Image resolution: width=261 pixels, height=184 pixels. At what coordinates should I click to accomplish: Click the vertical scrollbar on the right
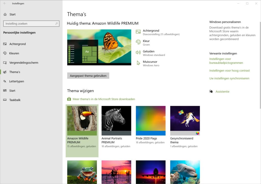click(260, 65)
